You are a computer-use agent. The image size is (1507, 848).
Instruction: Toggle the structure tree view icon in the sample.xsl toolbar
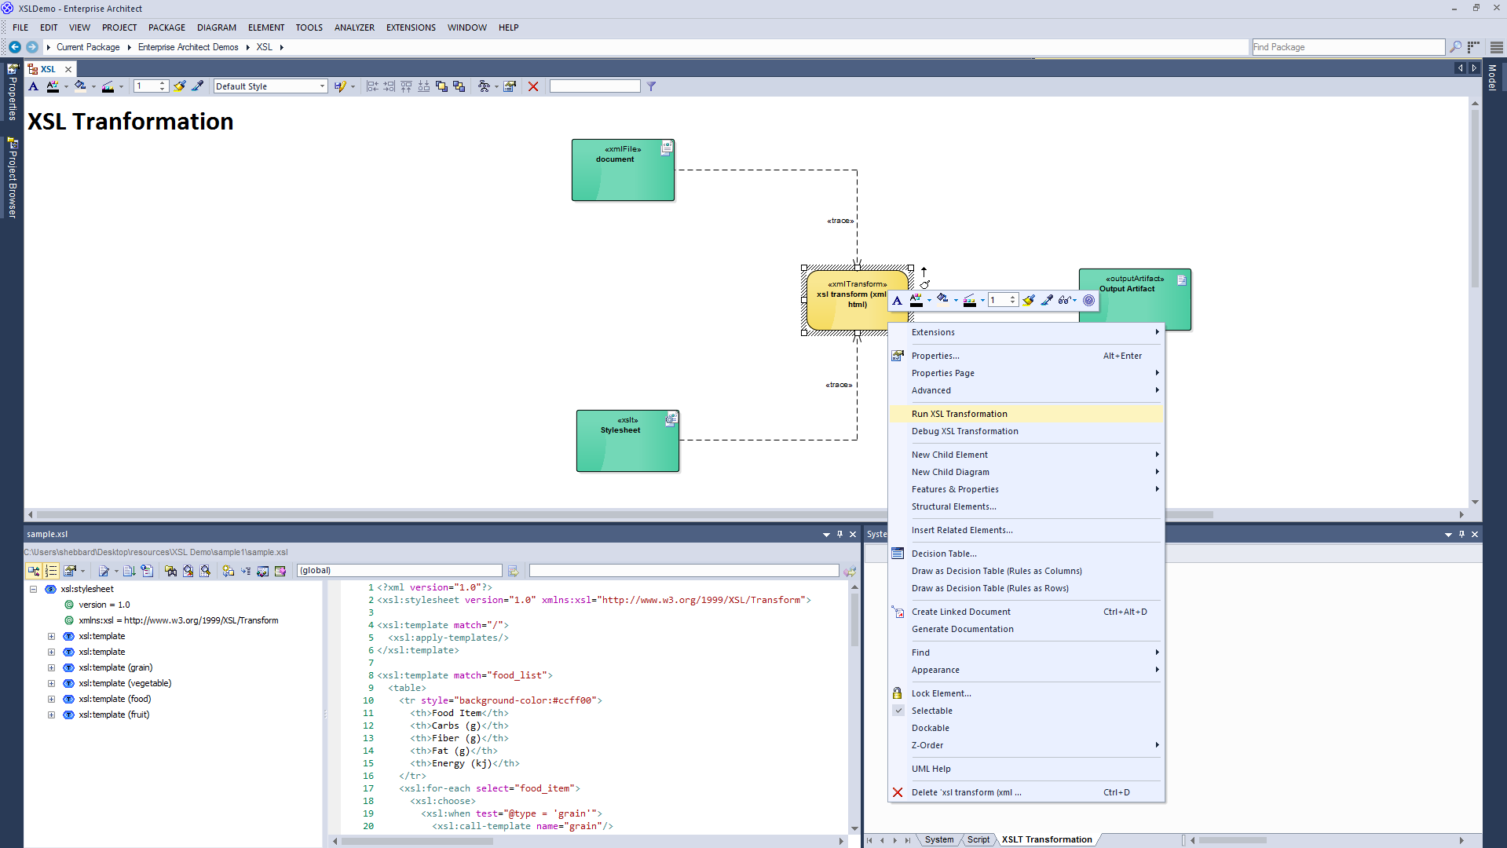point(34,571)
